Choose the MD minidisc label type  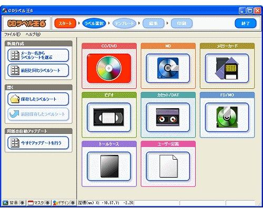(x=168, y=68)
